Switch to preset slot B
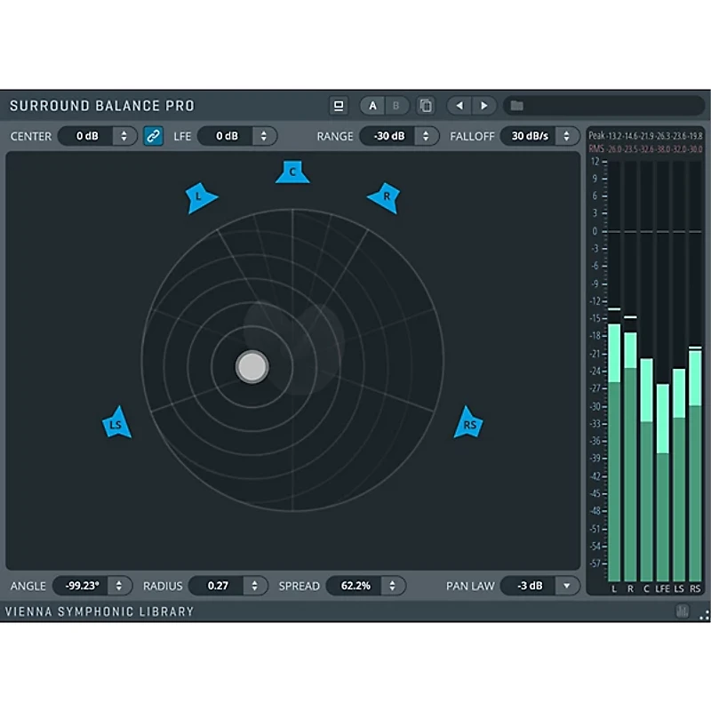The height and width of the screenshot is (711, 711). coord(395,106)
